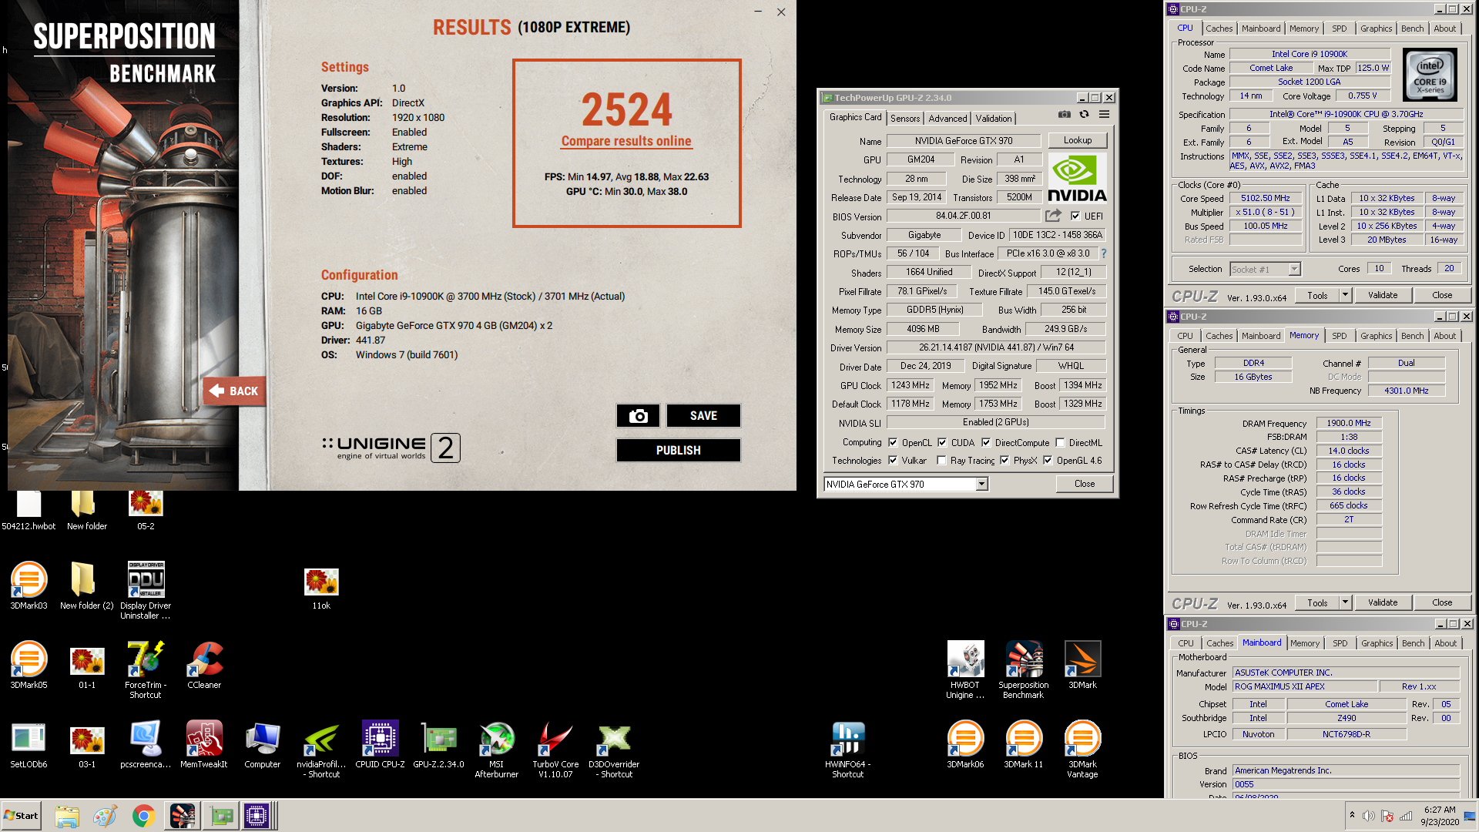Switch to the Advanced tab in GPU-Z
1479x832 pixels.
[x=947, y=119]
